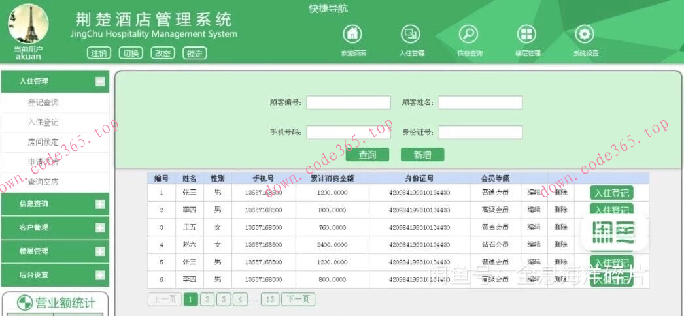Click the 会员等级 column header

(496, 178)
